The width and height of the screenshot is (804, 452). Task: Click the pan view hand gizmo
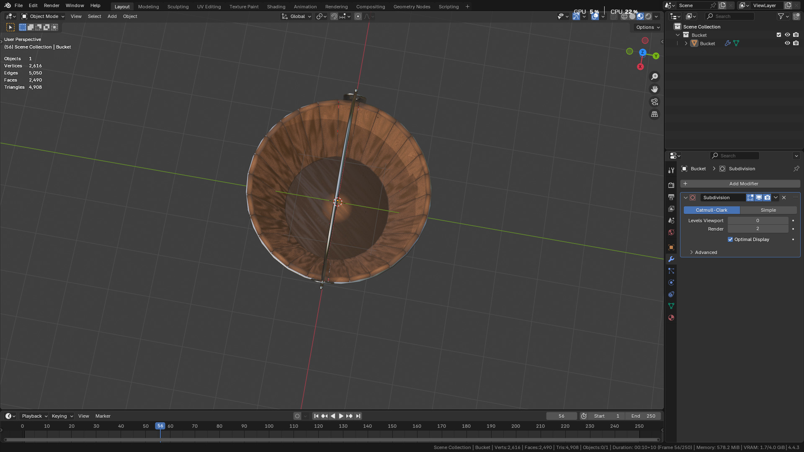click(654, 89)
